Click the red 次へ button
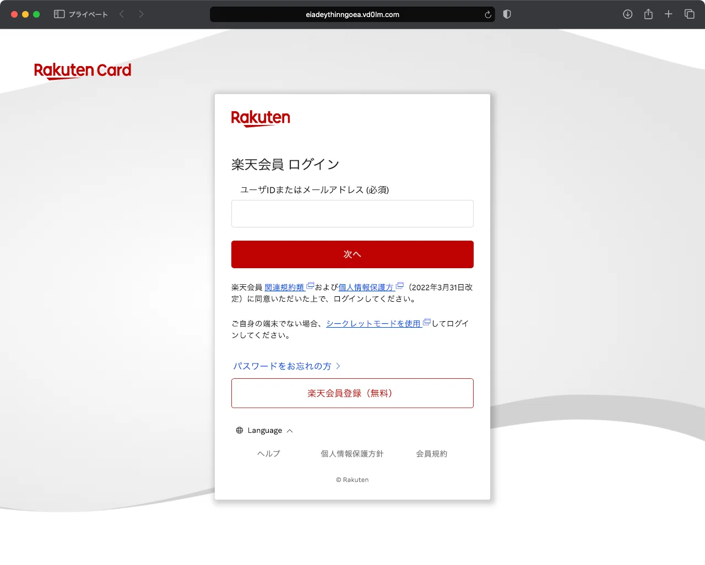Viewport: 705px width, 565px height. click(352, 254)
